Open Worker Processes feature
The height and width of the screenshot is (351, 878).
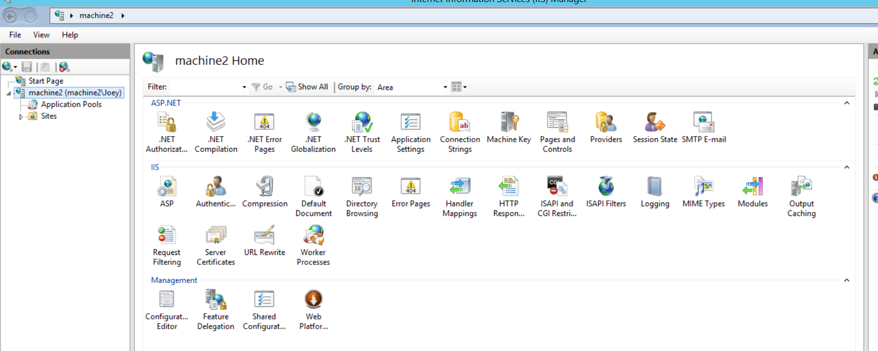[313, 246]
